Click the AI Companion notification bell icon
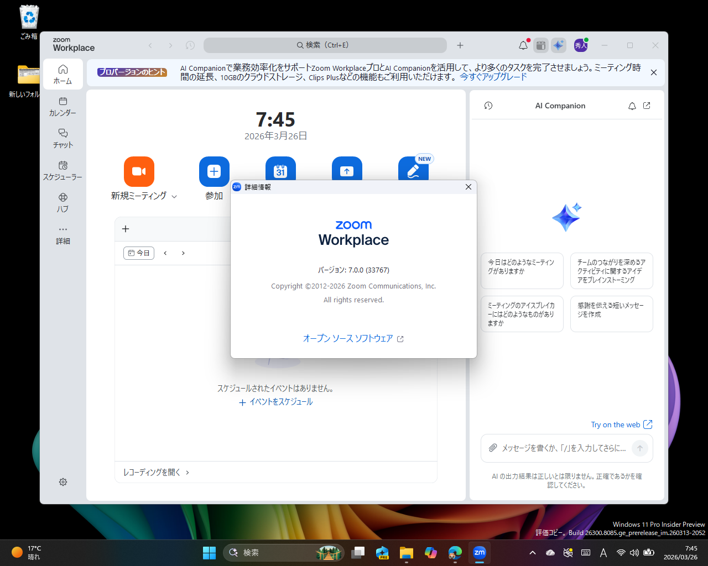This screenshot has height=566, width=708. [632, 106]
